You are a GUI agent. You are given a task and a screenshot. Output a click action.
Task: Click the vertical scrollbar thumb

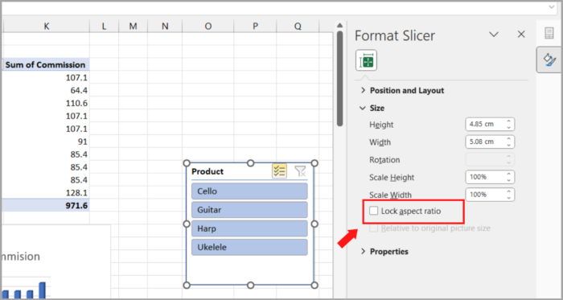coord(339,78)
